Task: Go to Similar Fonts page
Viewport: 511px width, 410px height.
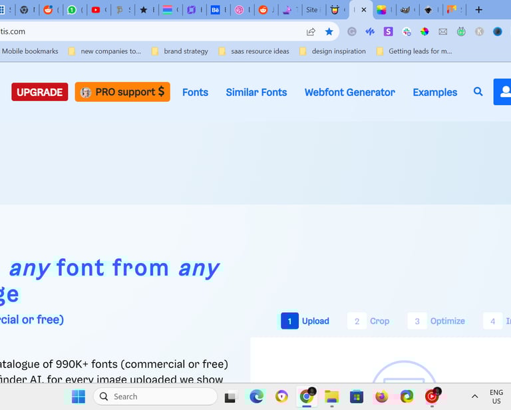Action: tap(256, 93)
